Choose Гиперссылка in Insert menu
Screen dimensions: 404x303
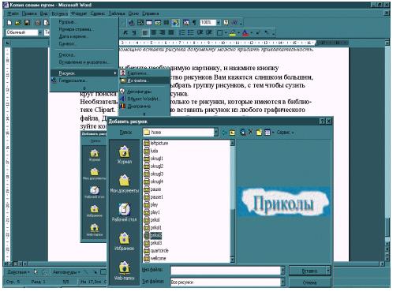tap(84, 80)
